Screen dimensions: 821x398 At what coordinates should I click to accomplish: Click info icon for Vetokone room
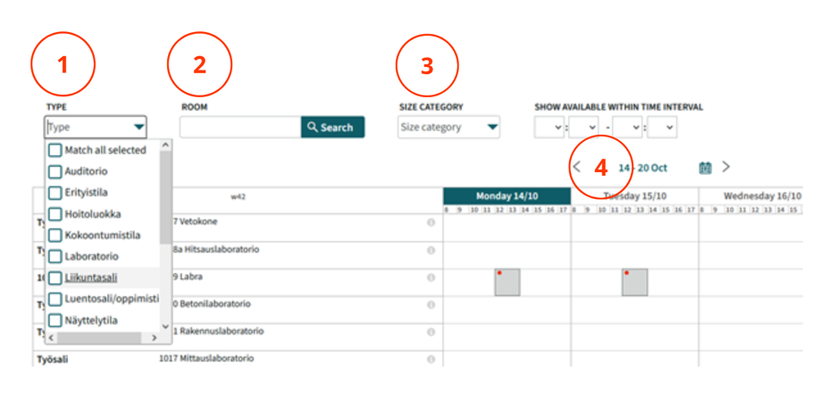click(431, 221)
